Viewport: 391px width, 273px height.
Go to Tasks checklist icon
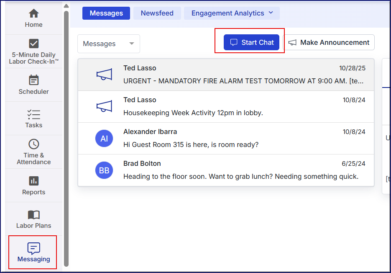click(33, 114)
